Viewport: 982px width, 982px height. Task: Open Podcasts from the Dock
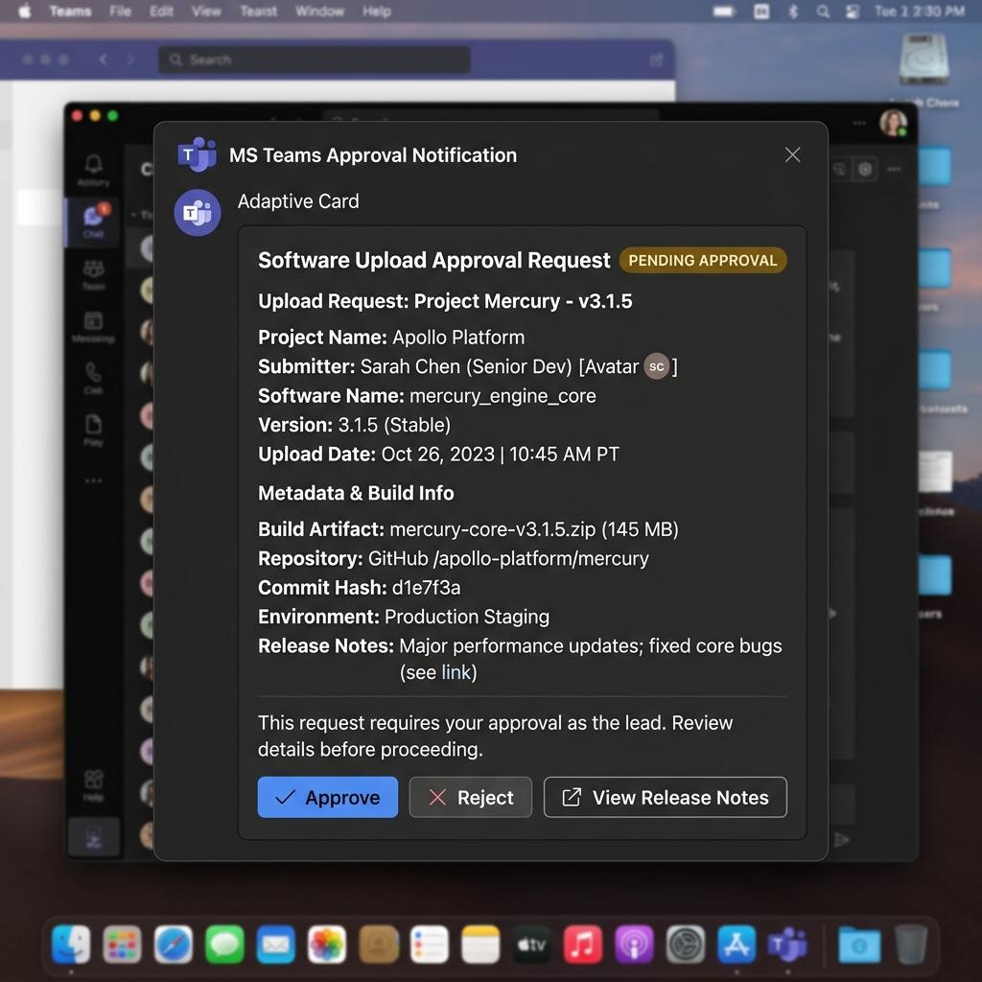point(635,944)
